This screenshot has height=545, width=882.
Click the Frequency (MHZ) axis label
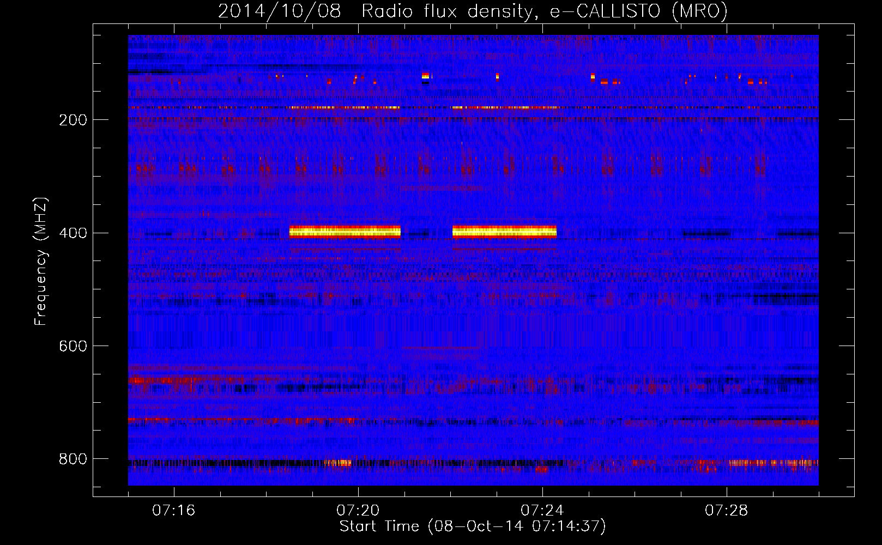click(x=41, y=261)
